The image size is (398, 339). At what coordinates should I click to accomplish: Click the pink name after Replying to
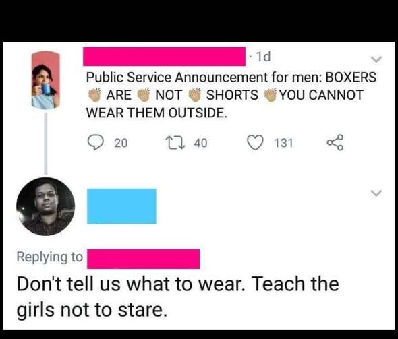point(144,259)
